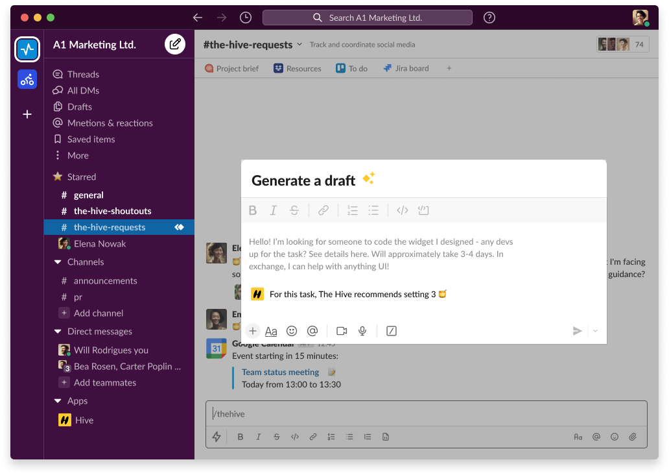This screenshot has width=669, height=475.
Task: Click the microphone audio clip icon
Action: click(x=362, y=331)
